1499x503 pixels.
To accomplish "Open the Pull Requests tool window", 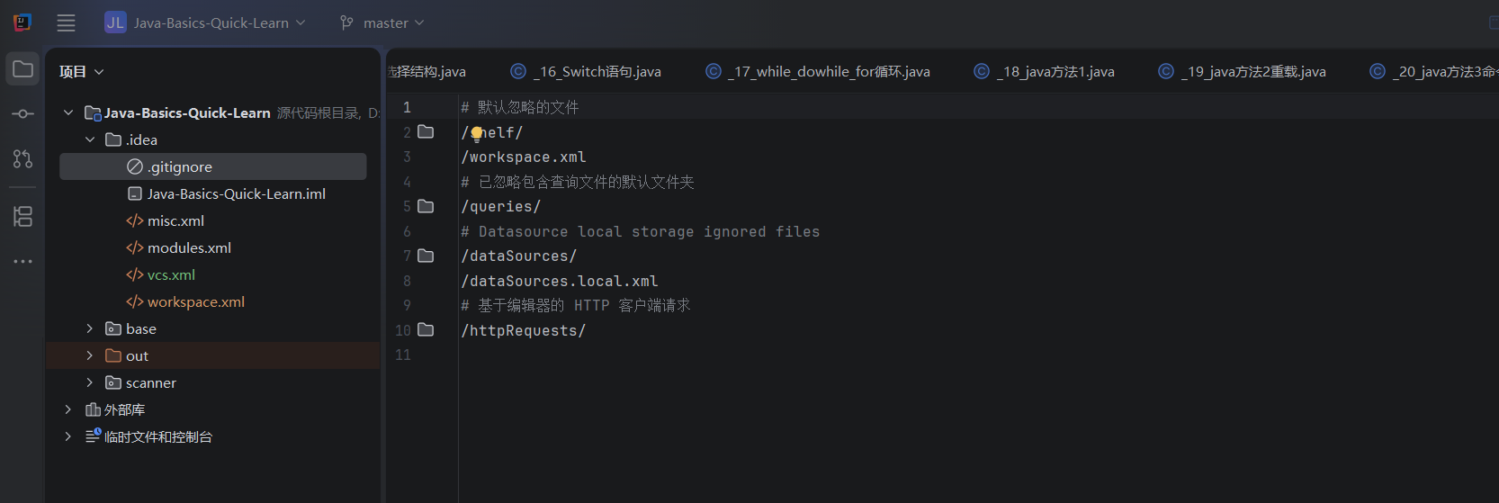I will pos(22,158).
